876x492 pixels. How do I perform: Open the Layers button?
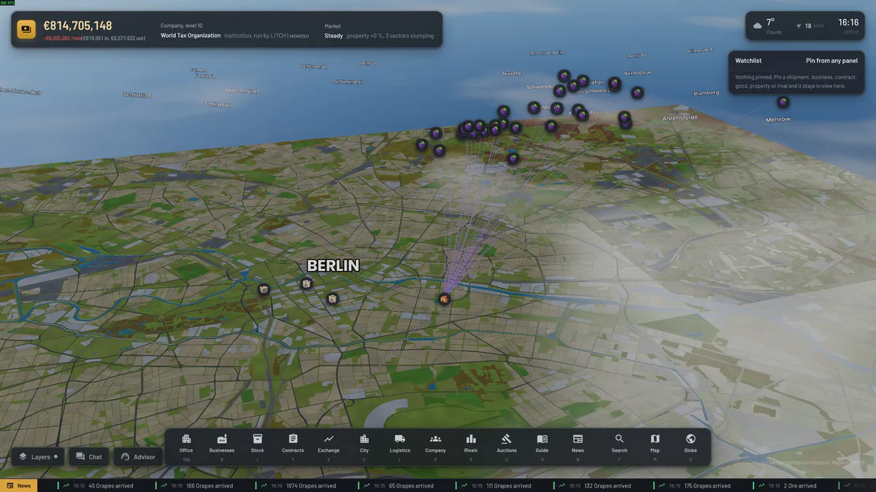pyautogui.click(x=38, y=457)
